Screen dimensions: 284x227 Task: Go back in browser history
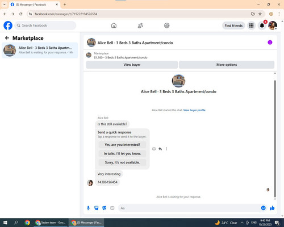click(x=5, y=14)
